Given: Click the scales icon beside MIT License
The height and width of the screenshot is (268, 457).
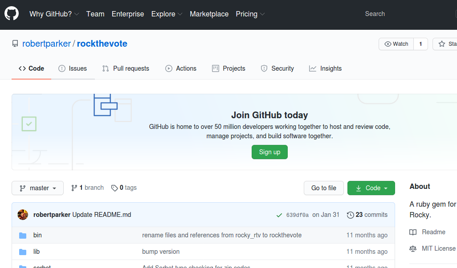Looking at the screenshot, I should (413, 249).
